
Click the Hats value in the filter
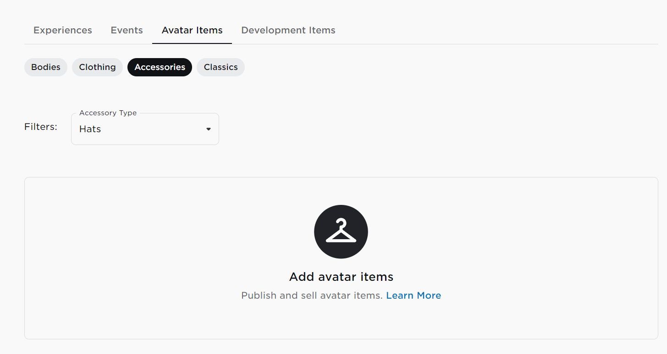90,129
